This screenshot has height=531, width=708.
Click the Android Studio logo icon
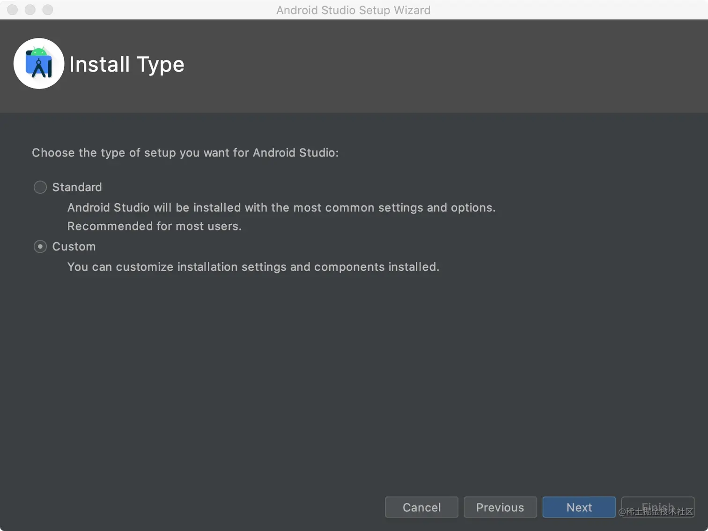click(39, 64)
